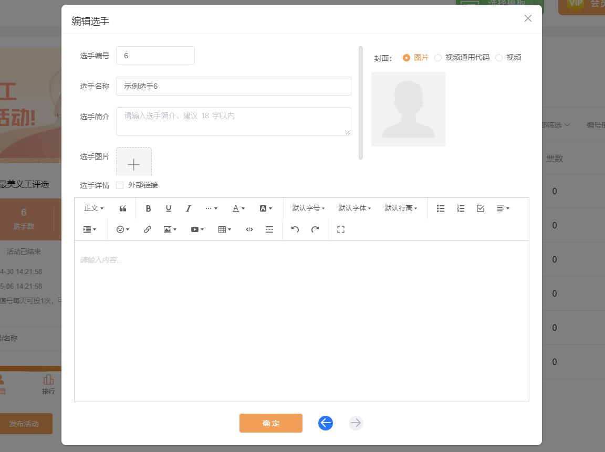Enter fullscreen editing mode
This screenshot has height=452, width=605.
341,229
